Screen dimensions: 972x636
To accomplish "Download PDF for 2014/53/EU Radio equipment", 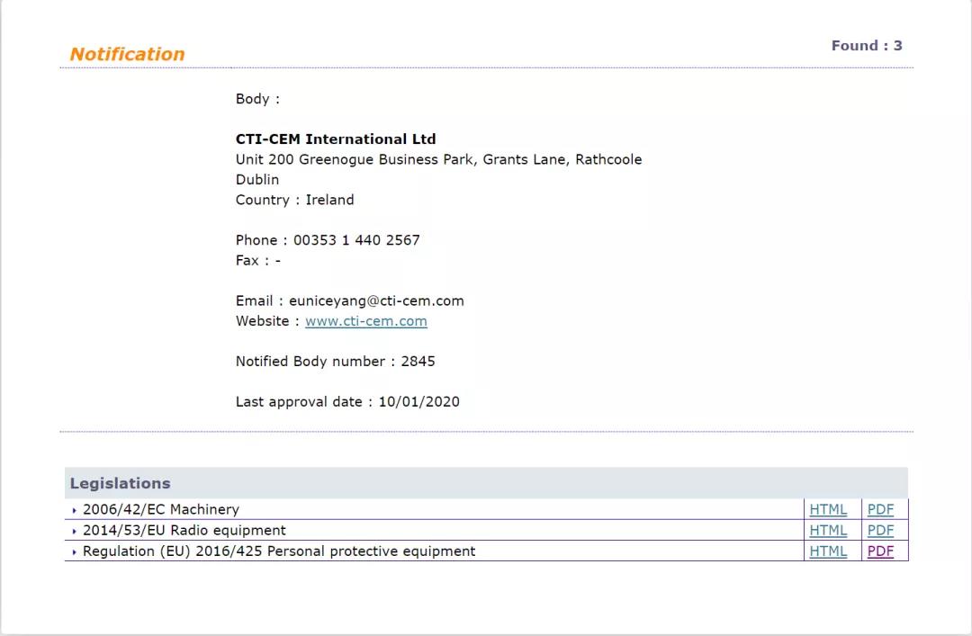I will coord(880,531).
